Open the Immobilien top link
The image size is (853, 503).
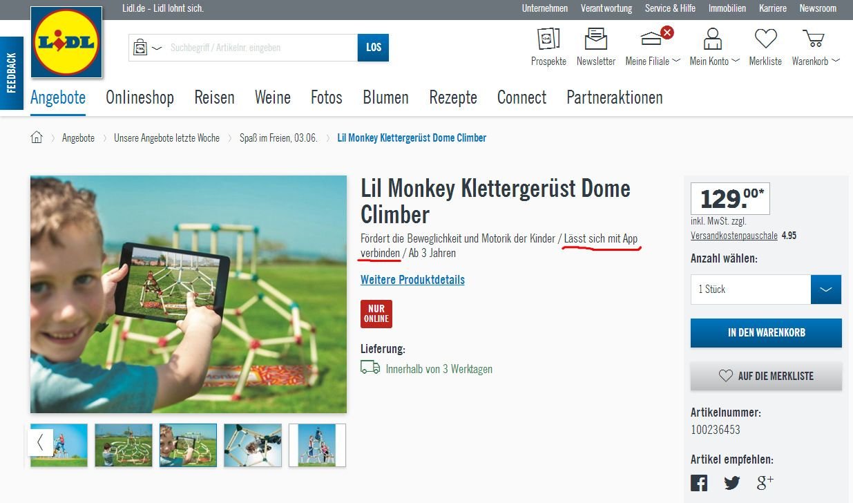[x=727, y=8]
